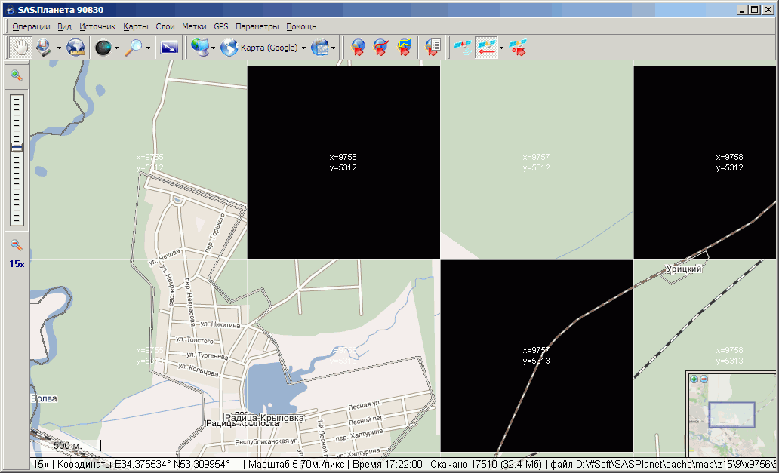Click the globe with ruler icon
Viewport: 779px width, 473px height.
point(75,48)
